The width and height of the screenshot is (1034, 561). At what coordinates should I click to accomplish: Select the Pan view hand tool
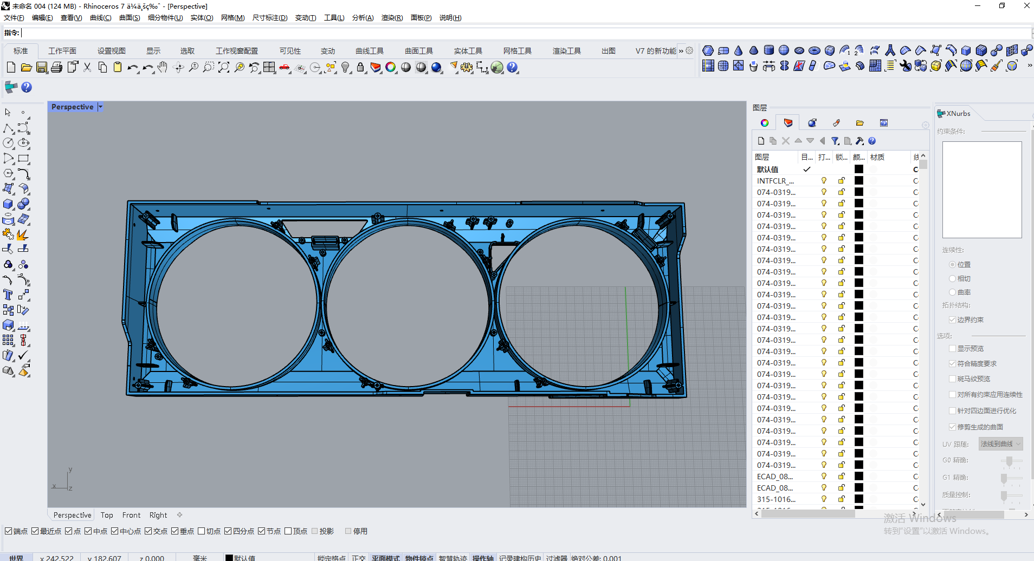click(x=163, y=67)
